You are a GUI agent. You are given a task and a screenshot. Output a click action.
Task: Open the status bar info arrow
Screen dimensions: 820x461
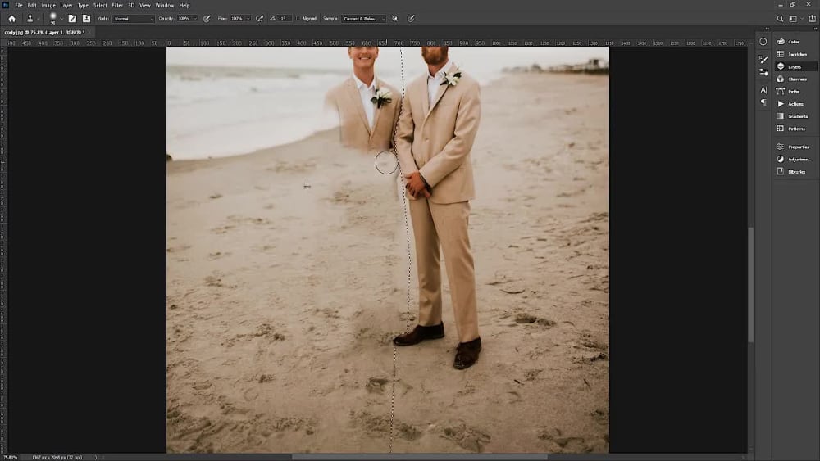pyautogui.click(x=96, y=458)
